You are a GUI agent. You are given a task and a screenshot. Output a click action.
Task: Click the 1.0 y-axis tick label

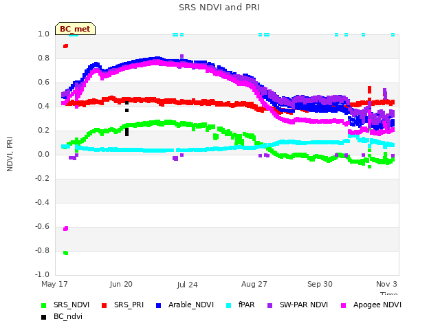point(44,34)
